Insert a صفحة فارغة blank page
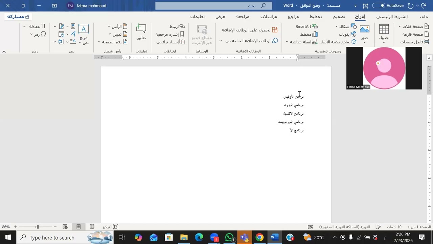The width and height of the screenshot is (433, 244). [x=416, y=34]
